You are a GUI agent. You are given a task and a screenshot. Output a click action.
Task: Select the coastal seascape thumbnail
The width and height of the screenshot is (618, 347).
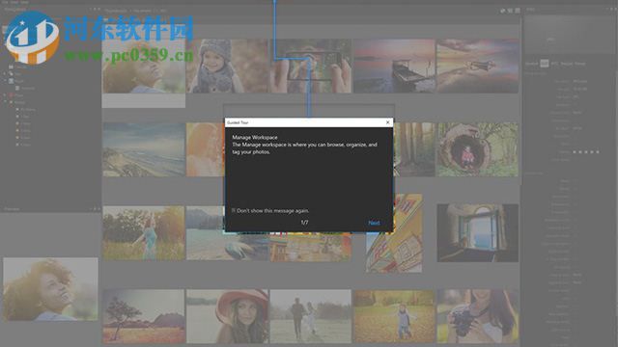[144, 149]
